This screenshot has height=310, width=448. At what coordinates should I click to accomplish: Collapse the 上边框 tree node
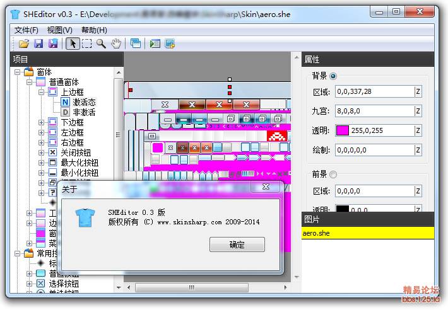(42, 92)
